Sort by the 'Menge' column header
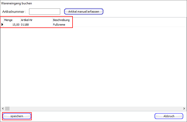187x122 pixels. [x=12, y=20]
